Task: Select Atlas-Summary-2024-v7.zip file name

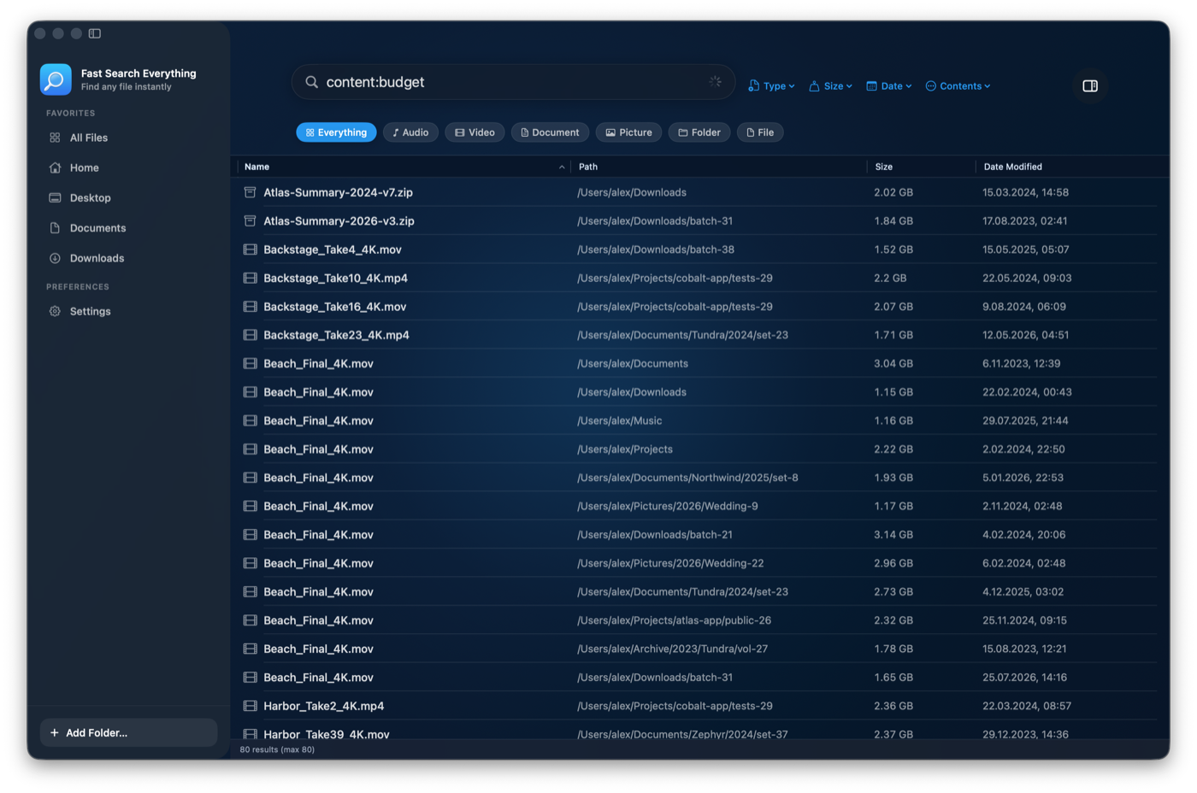Action: pos(338,192)
